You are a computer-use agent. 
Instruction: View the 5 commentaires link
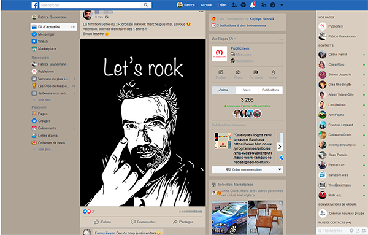[x=191, y=212]
